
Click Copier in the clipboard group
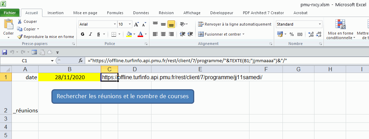tap(26, 29)
